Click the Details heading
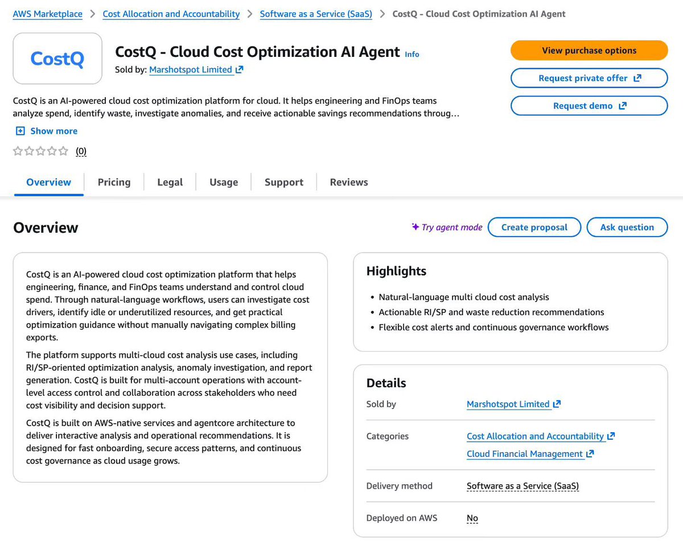This screenshot has height=545, width=683. point(386,383)
